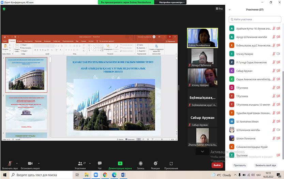Click the red Выйти leave button
This screenshot has height=179, width=284.
[x=217, y=165]
